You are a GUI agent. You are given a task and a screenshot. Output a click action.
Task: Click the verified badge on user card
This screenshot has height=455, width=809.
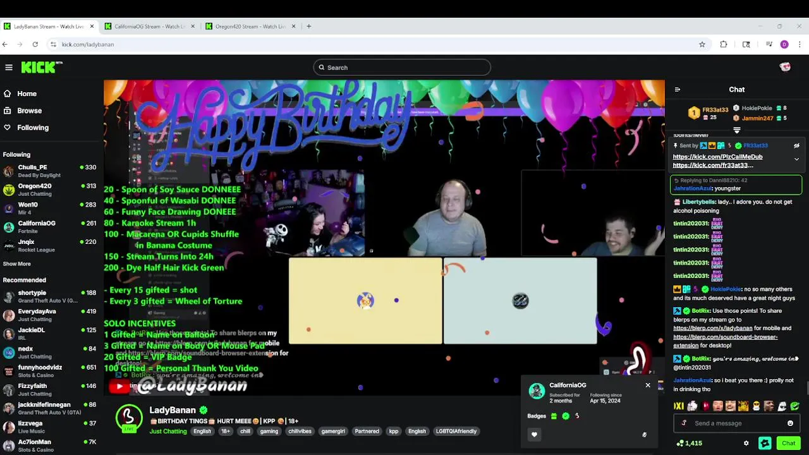point(566,416)
